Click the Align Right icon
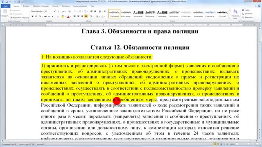Viewport: 262px width, 147px height. 82,16
